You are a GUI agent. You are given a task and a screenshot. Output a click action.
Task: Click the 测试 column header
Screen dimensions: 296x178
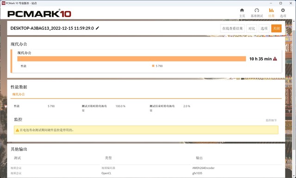[x=18, y=158]
